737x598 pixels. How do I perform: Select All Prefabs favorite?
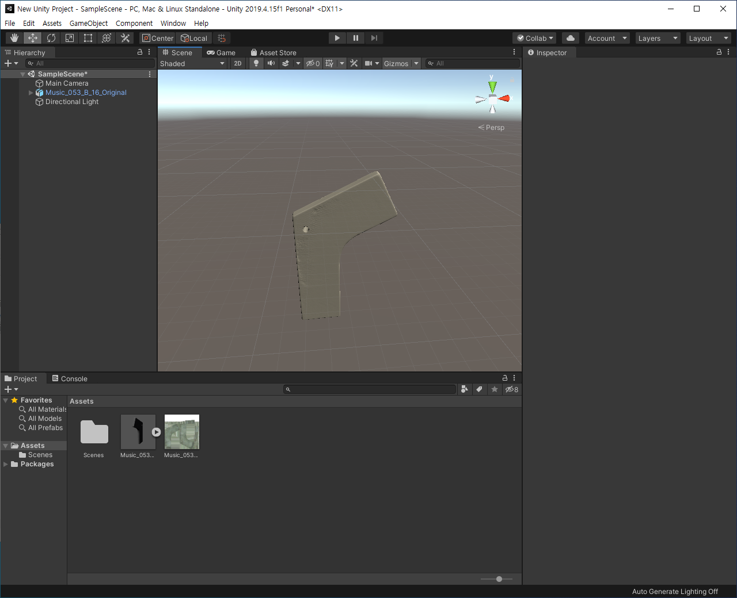[41, 428]
